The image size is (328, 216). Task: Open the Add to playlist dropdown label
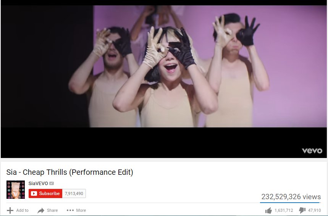(23, 210)
